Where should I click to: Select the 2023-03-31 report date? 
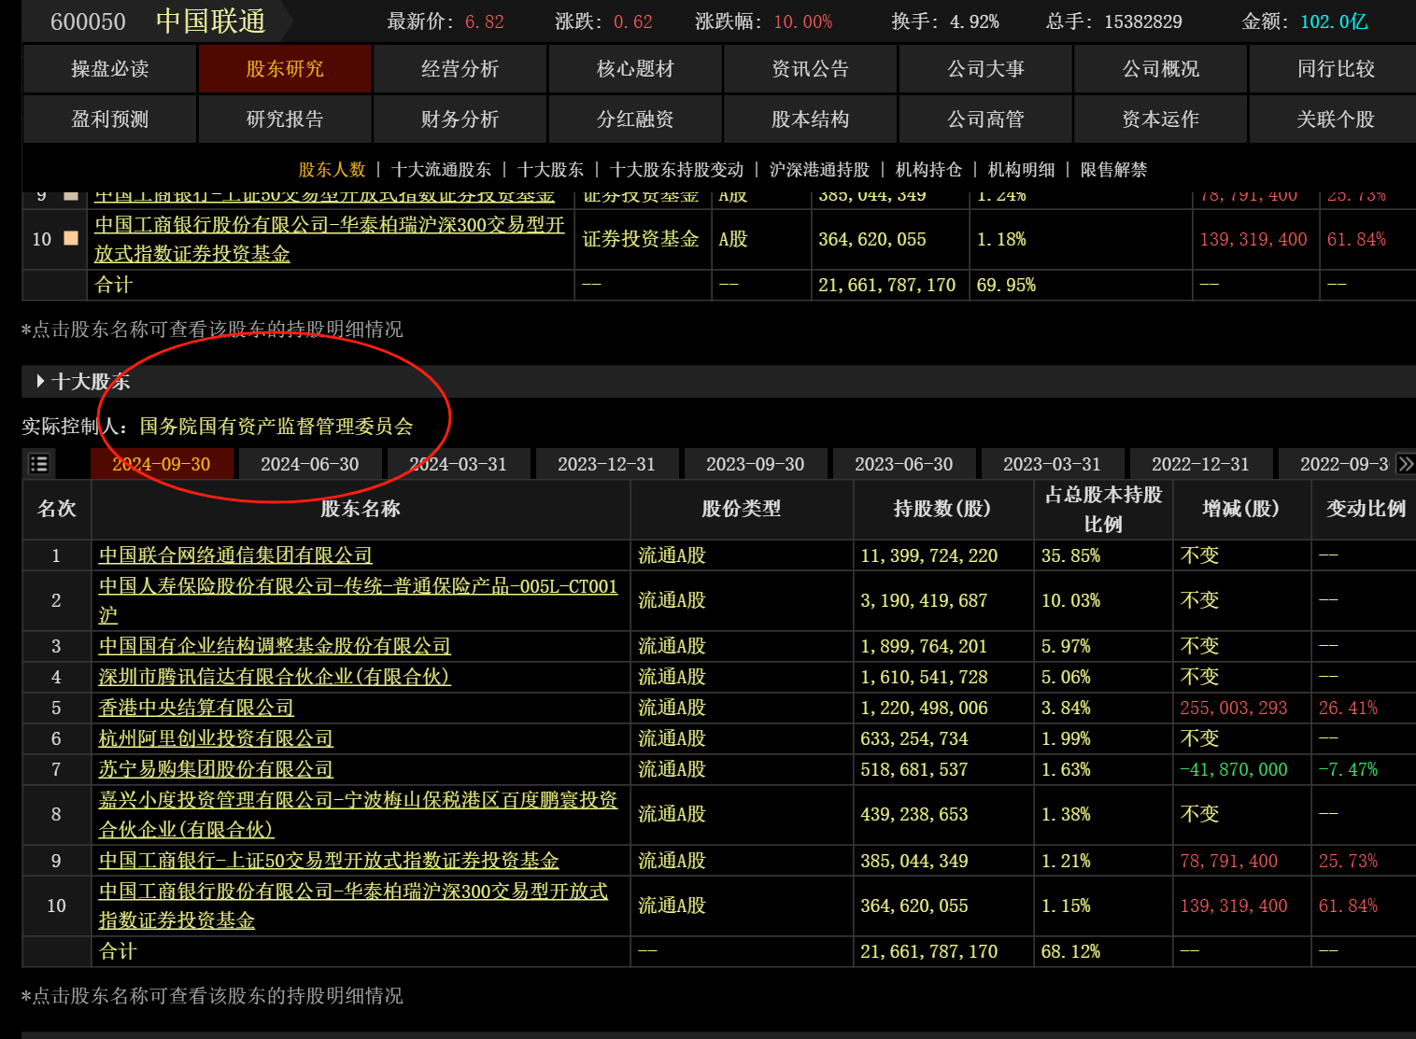(x=1053, y=464)
